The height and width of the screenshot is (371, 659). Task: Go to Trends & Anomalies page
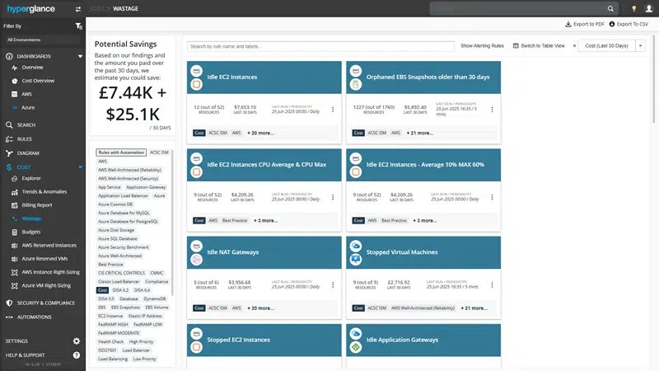pyautogui.click(x=44, y=192)
